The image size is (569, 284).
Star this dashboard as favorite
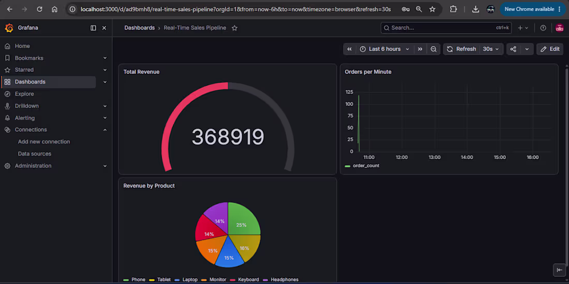[234, 28]
